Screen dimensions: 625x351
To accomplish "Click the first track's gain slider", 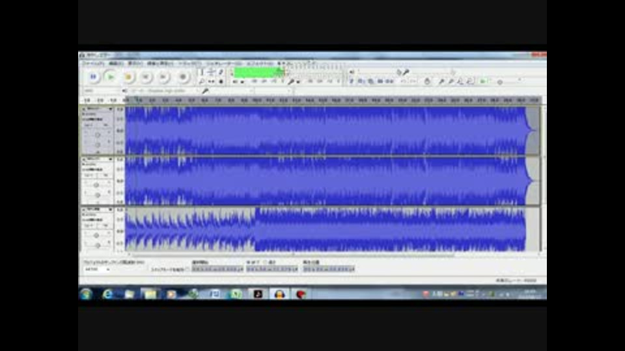I will [x=97, y=135].
